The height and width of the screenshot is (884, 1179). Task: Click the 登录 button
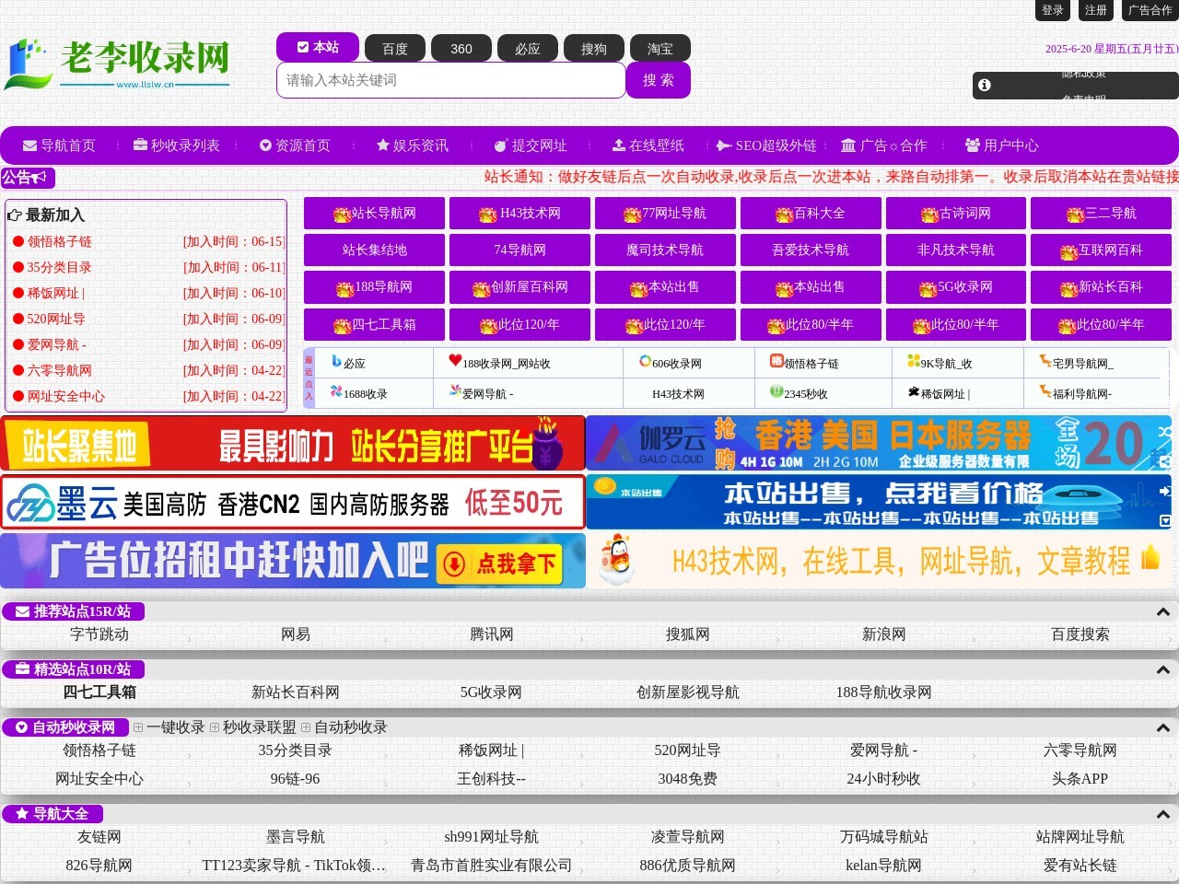[1053, 10]
